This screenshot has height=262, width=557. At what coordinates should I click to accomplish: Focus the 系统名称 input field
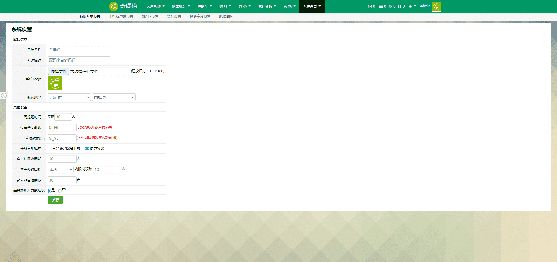79,49
